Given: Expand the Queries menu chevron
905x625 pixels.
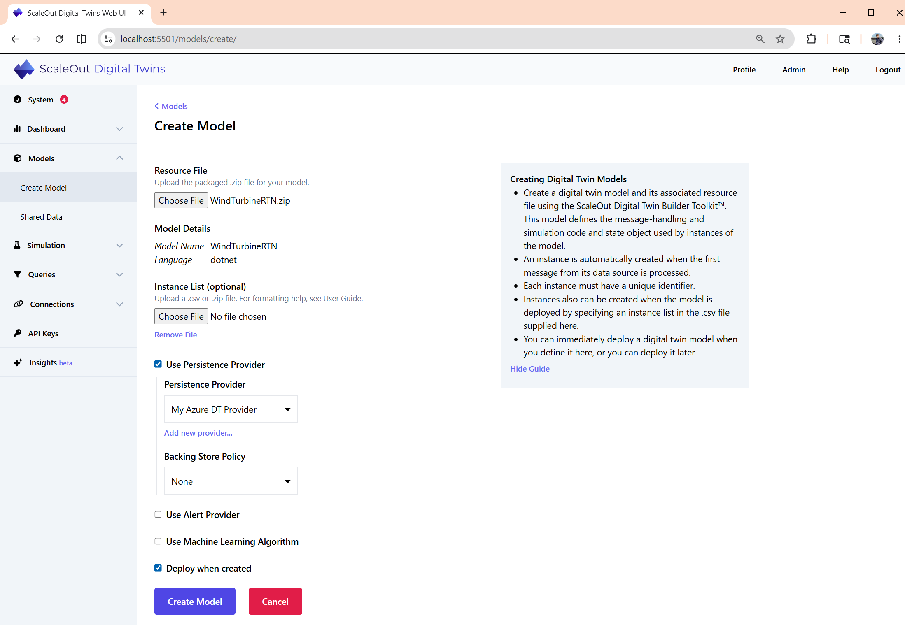Looking at the screenshot, I should 119,274.
